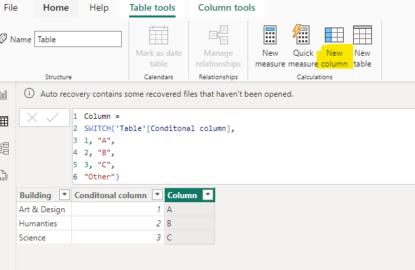Open Quick measure tool
415x270 pixels.
click(303, 47)
